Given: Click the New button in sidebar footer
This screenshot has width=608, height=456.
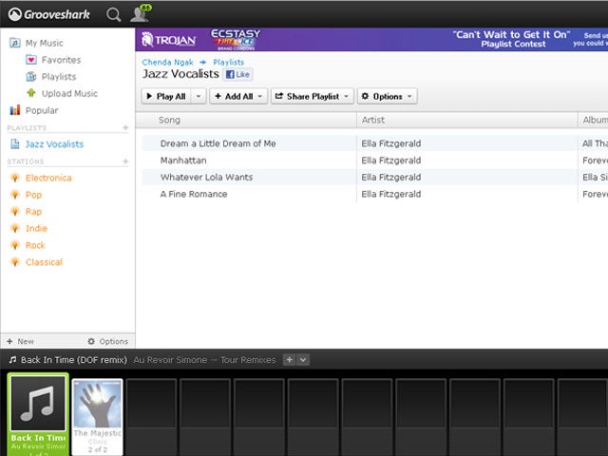Looking at the screenshot, I should pyautogui.click(x=20, y=341).
